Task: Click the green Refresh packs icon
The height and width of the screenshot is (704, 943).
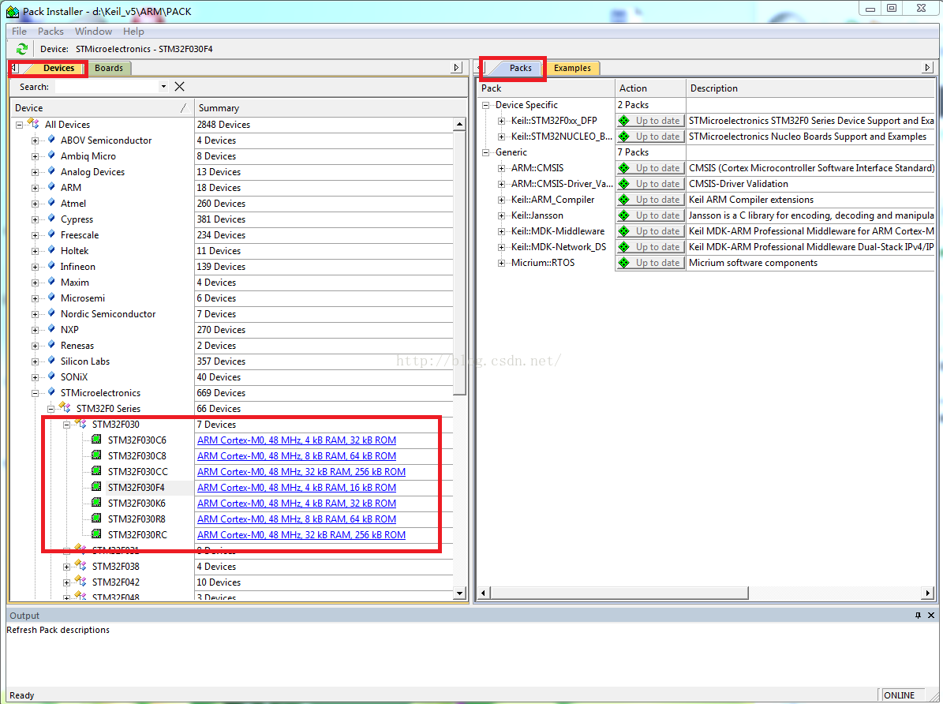Action: (22, 49)
